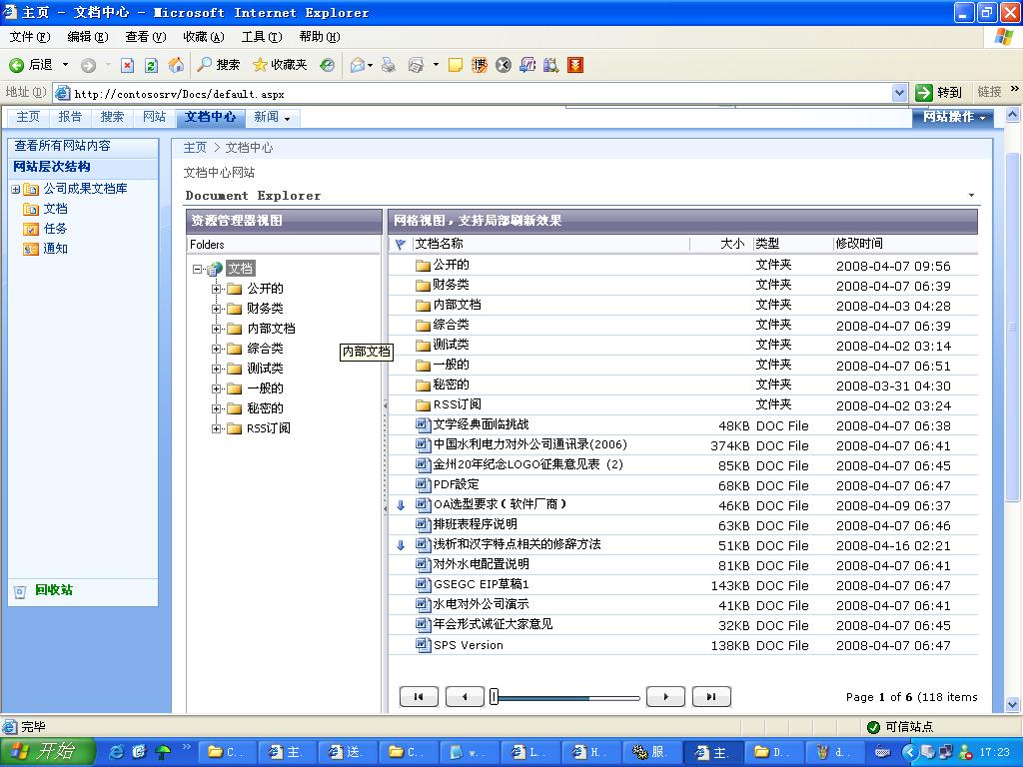The image size is (1023, 767).
Task: Expand the 公开的 folder in tree
Action: click(x=217, y=289)
